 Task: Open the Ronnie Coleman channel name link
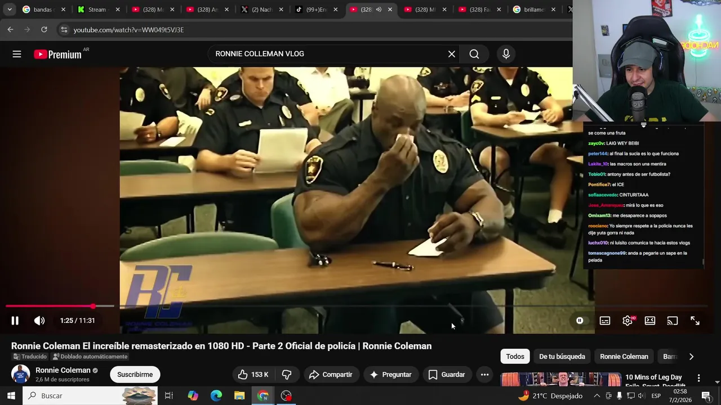click(63, 370)
